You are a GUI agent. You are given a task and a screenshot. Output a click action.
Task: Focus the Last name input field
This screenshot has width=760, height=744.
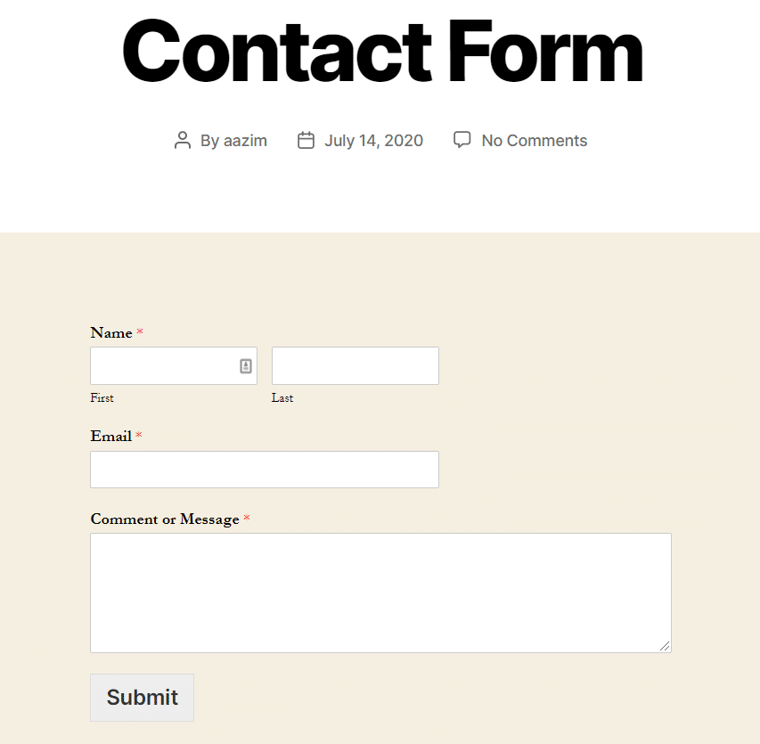pyautogui.click(x=355, y=365)
